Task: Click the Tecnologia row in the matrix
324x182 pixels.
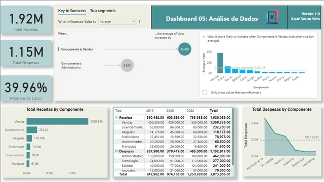Action: [173, 161]
